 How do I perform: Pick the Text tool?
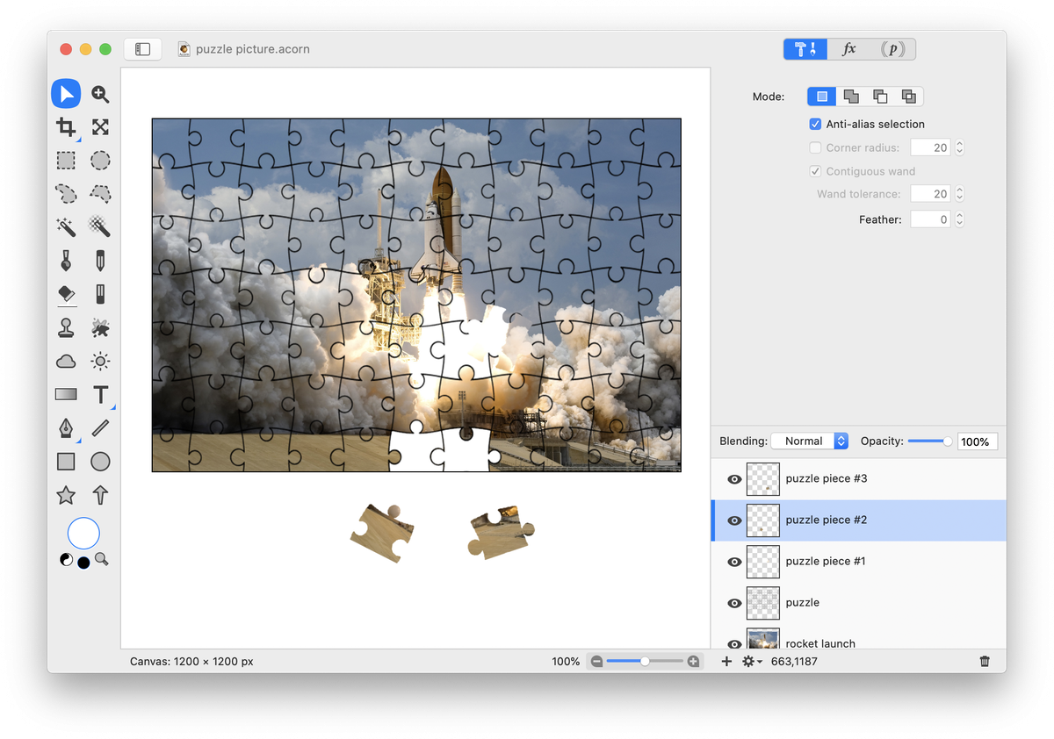pyautogui.click(x=100, y=395)
